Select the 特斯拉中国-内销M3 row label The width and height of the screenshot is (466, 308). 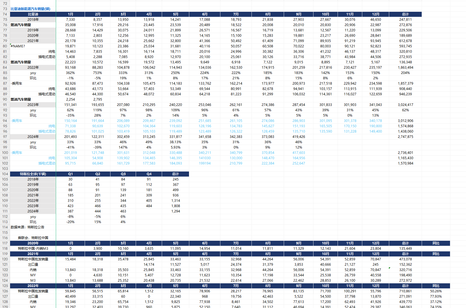click(x=33, y=249)
